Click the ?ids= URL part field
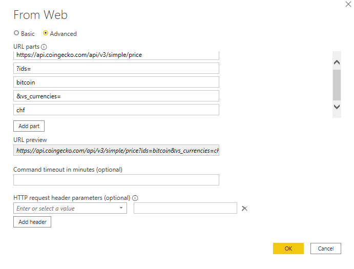Screen dimensions: 354x269 pos(116,68)
